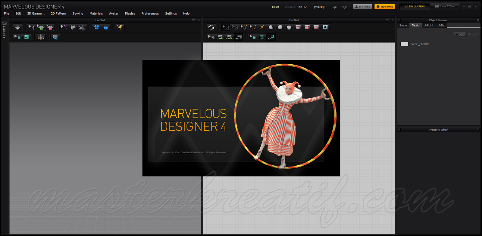Select the Segment Sewing tool with green line

(x=221, y=37)
